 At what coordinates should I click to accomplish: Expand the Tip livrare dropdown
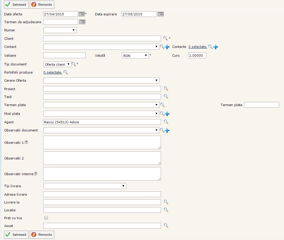coord(84,186)
